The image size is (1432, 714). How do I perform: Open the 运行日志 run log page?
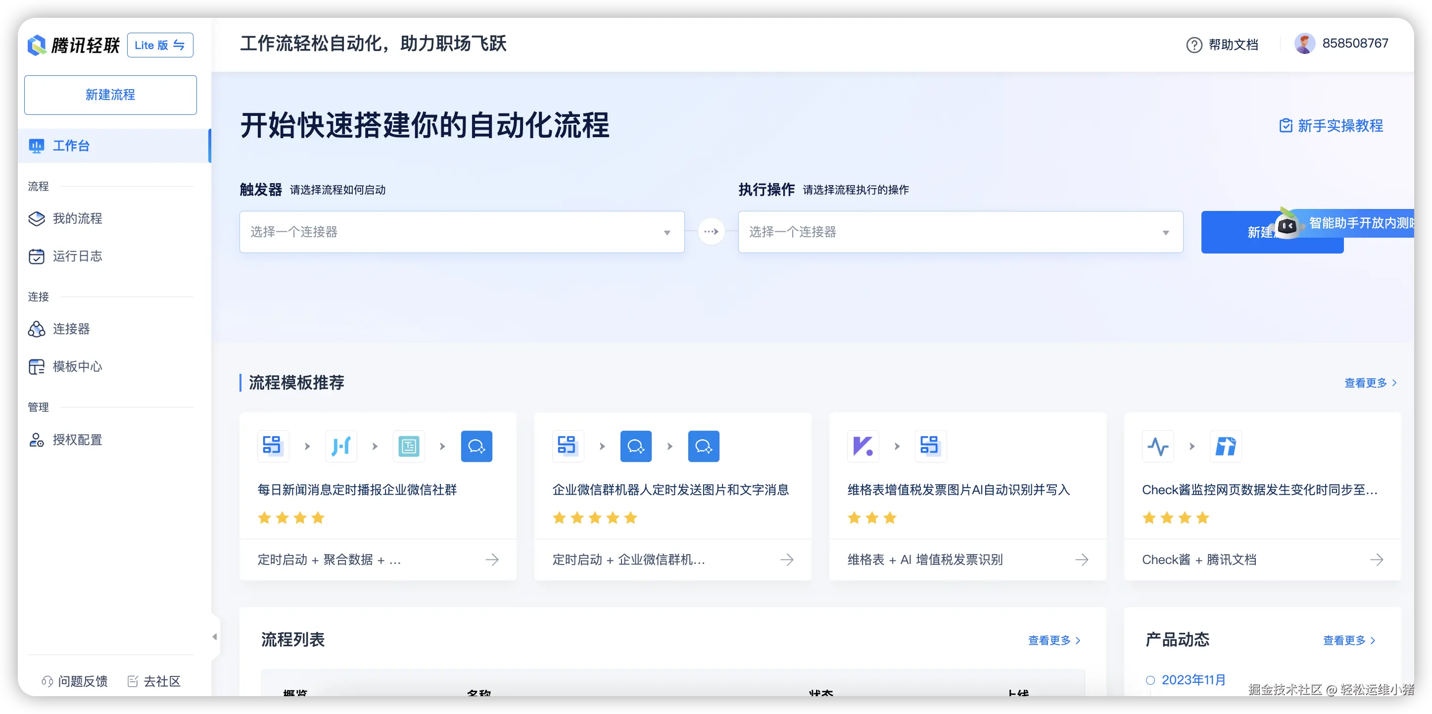[x=78, y=256]
